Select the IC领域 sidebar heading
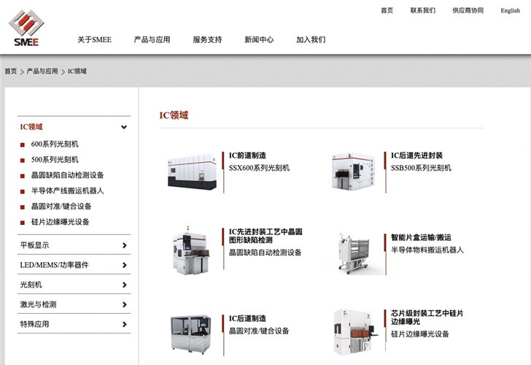Viewport: 531px width, 365px height. point(31,127)
